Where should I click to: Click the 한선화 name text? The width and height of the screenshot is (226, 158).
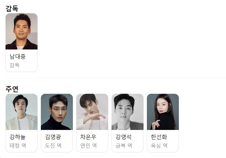159,137
